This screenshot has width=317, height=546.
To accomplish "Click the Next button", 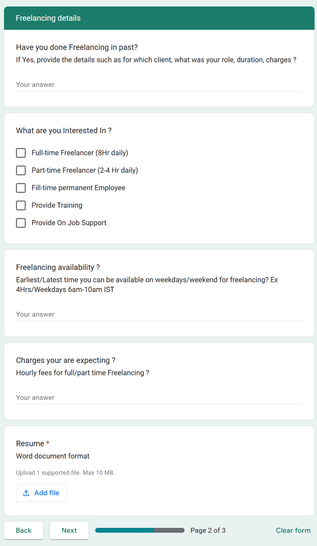I will pyautogui.click(x=69, y=530).
